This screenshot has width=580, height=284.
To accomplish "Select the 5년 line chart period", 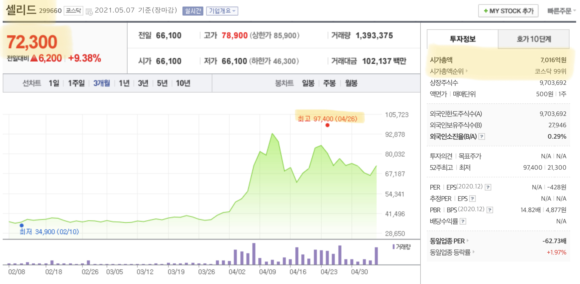I will [x=162, y=83].
